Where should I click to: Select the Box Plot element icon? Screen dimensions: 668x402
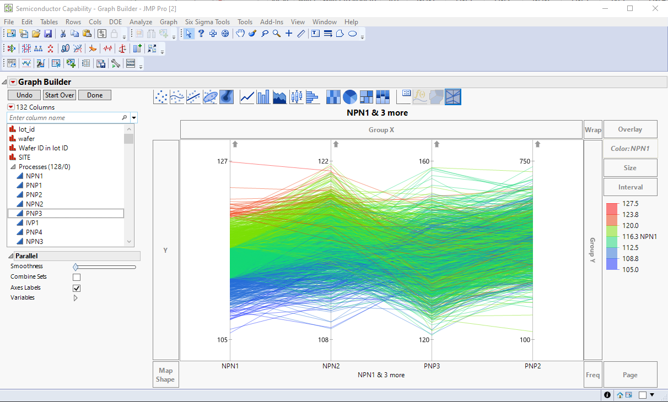(x=296, y=97)
